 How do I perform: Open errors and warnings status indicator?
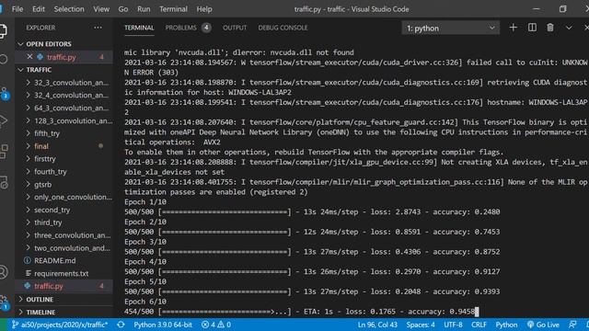coord(216,325)
